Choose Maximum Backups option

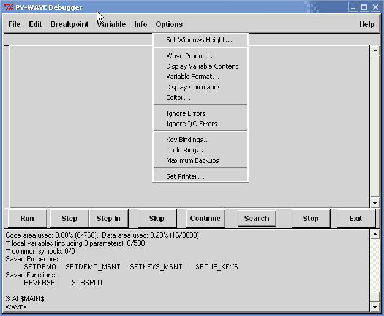tap(200, 160)
